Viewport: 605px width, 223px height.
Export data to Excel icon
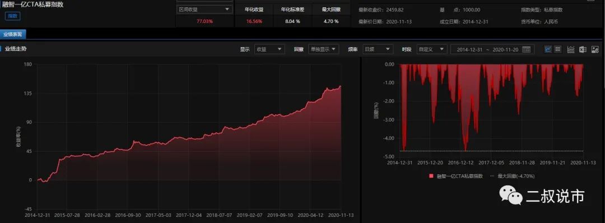click(583, 49)
